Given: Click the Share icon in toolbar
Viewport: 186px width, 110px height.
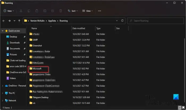Looking at the screenshot, I should coord(53,11).
